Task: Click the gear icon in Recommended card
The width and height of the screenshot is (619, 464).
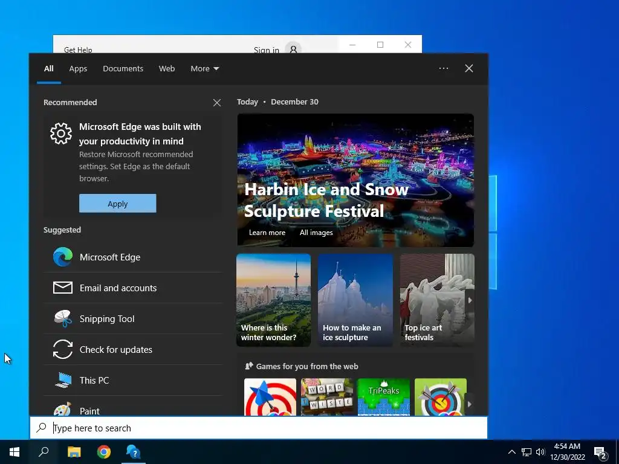Action: (61, 134)
